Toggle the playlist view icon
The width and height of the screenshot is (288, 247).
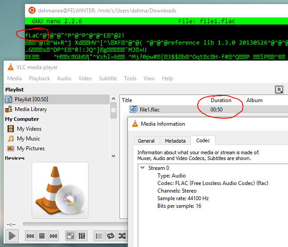(x=99, y=236)
